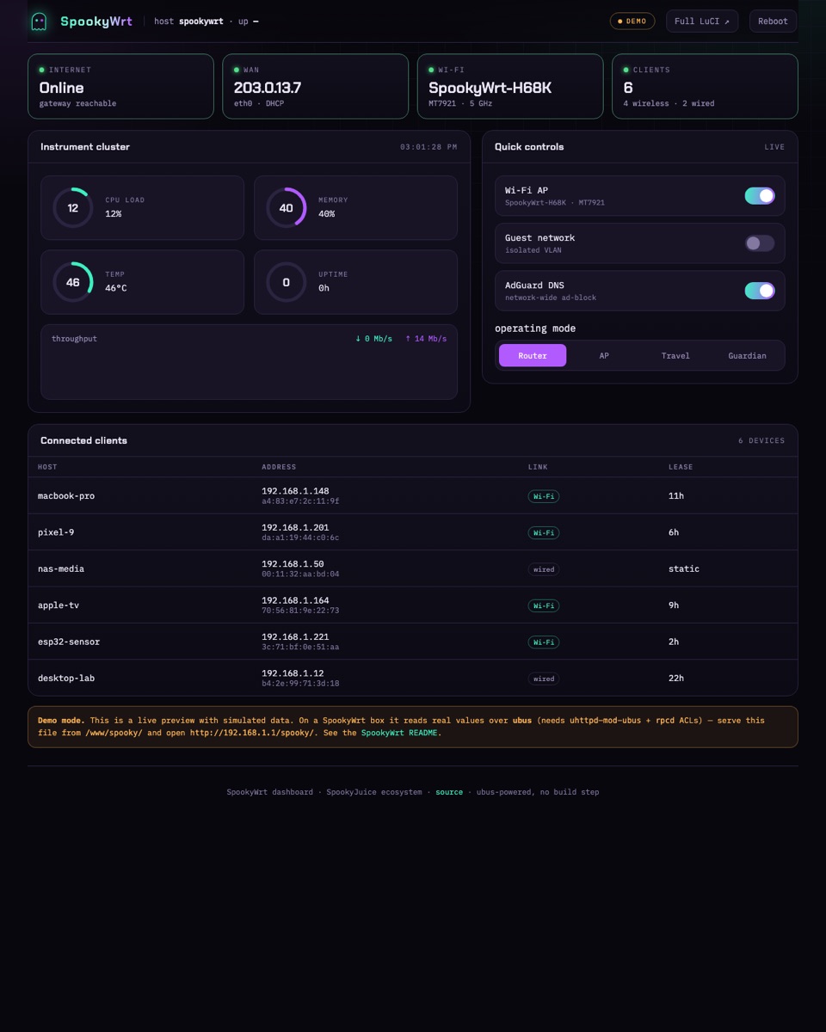
Task: Click the desktop-lab host name
Action: (x=66, y=679)
